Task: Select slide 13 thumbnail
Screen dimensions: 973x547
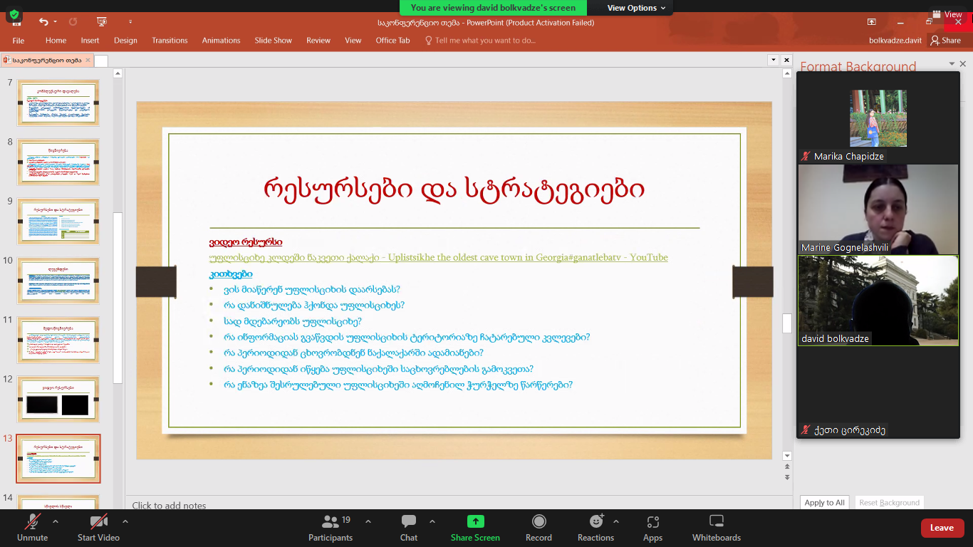Action: pos(58,459)
